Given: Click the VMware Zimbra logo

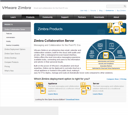Looking at the screenshot, I should coord(17,8).
